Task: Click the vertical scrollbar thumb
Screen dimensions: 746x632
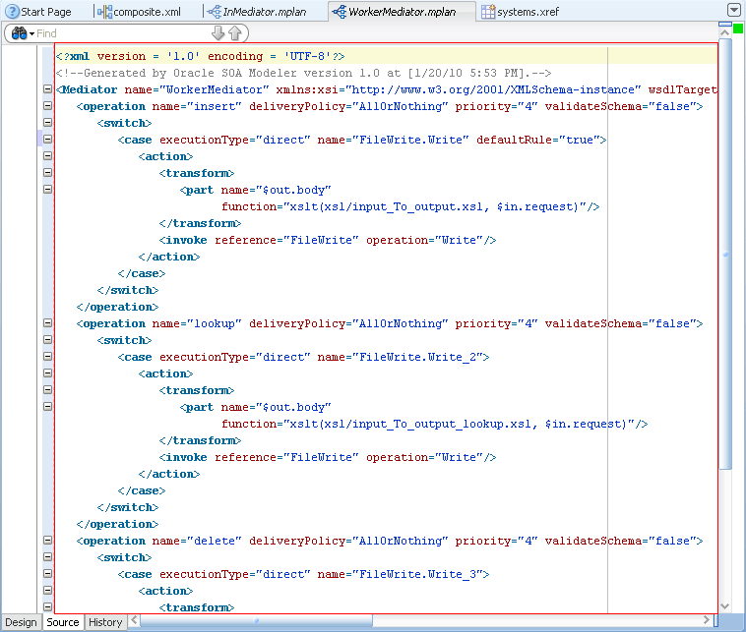Action: pyautogui.click(x=725, y=255)
